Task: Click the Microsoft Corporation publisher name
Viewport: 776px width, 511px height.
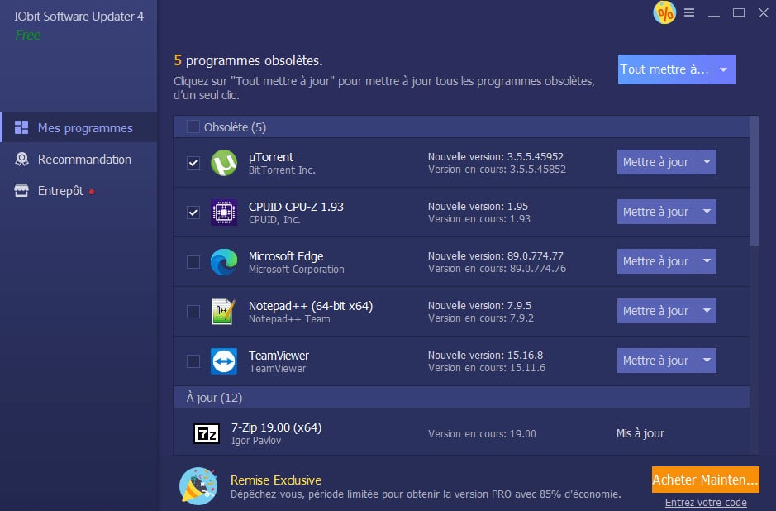Action: (x=296, y=269)
